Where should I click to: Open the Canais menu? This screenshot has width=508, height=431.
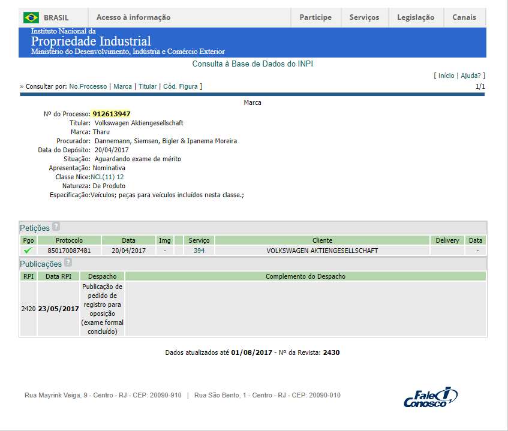point(464,17)
